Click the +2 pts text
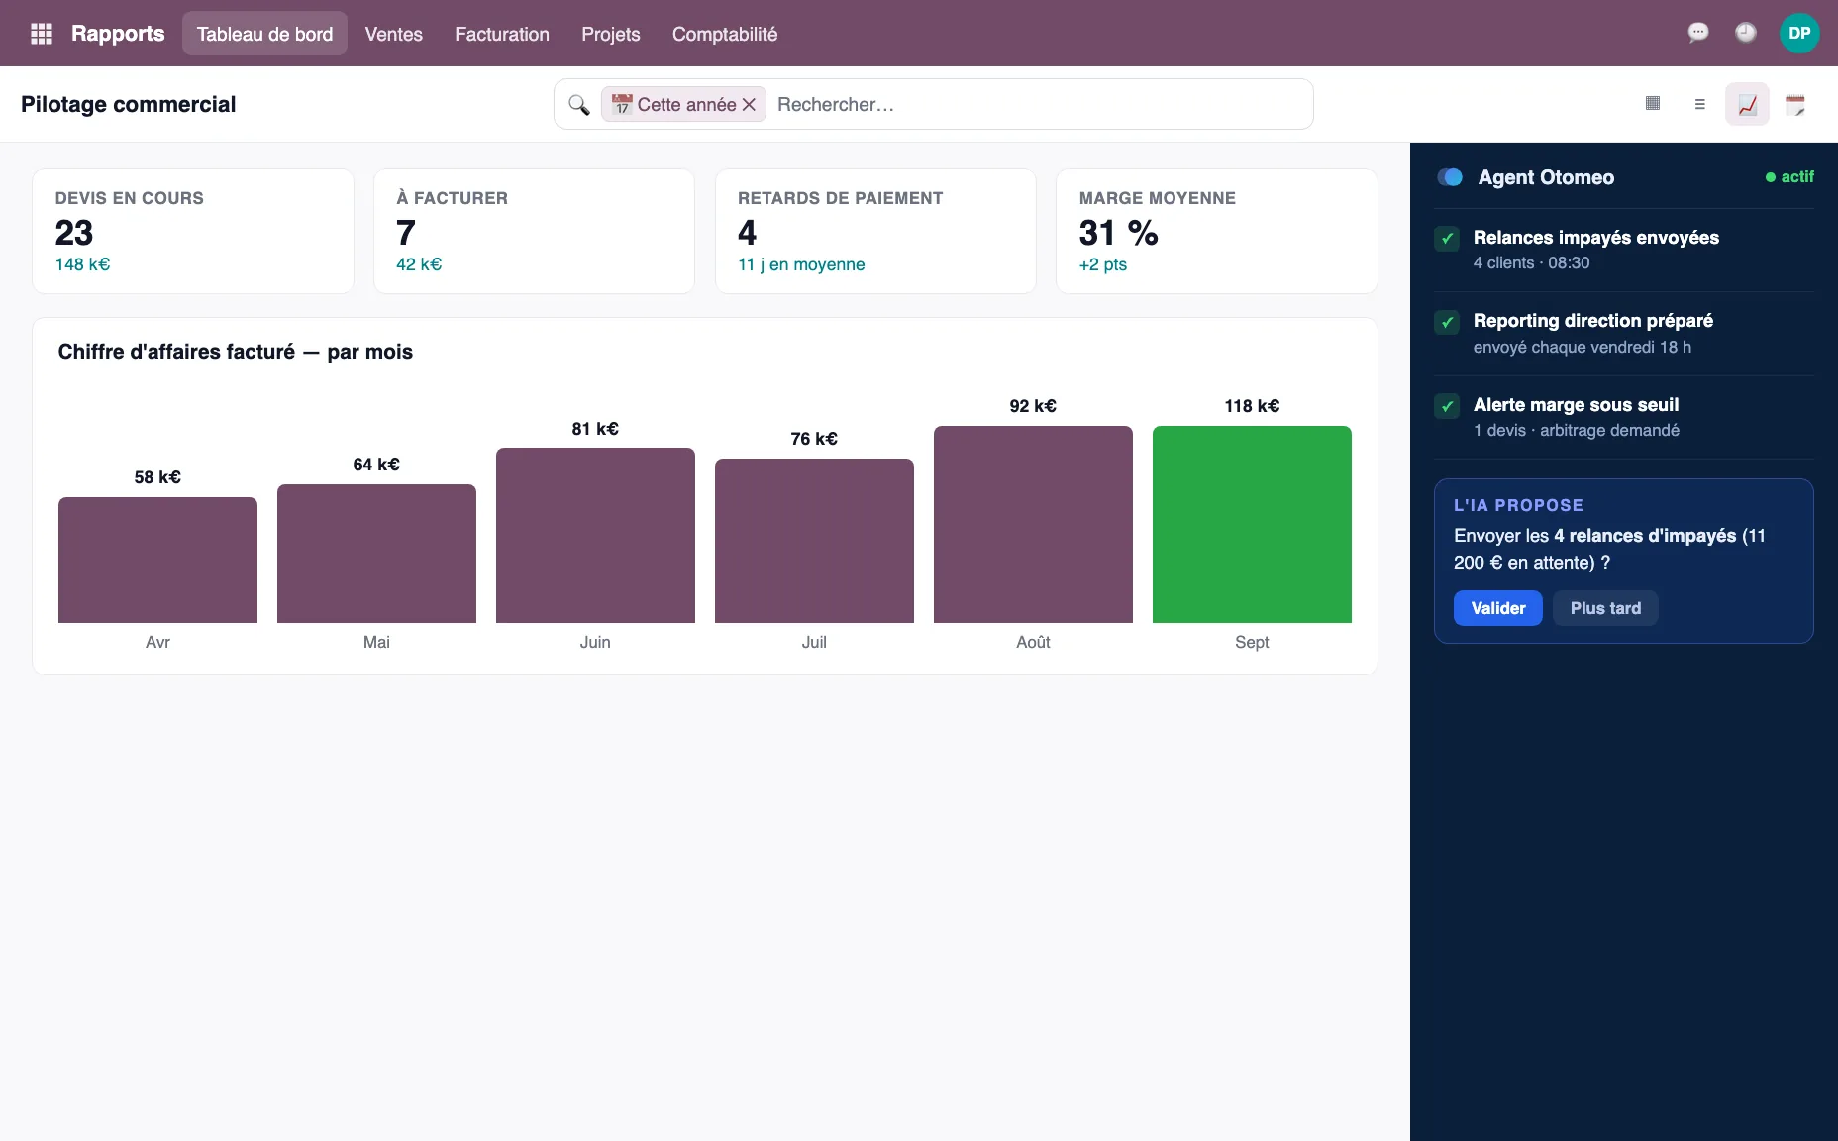The width and height of the screenshot is (1838, 1141). (1103, 264)
